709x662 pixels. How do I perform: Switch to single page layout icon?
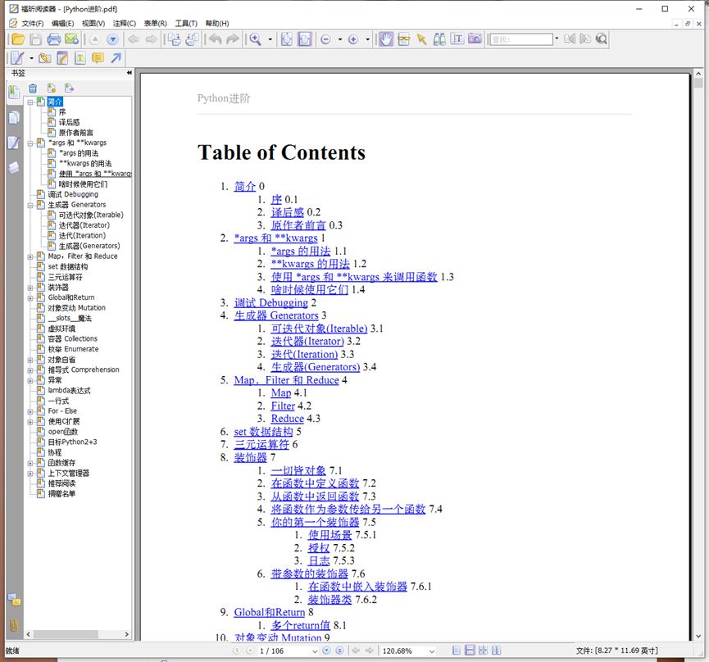(457, 651)
